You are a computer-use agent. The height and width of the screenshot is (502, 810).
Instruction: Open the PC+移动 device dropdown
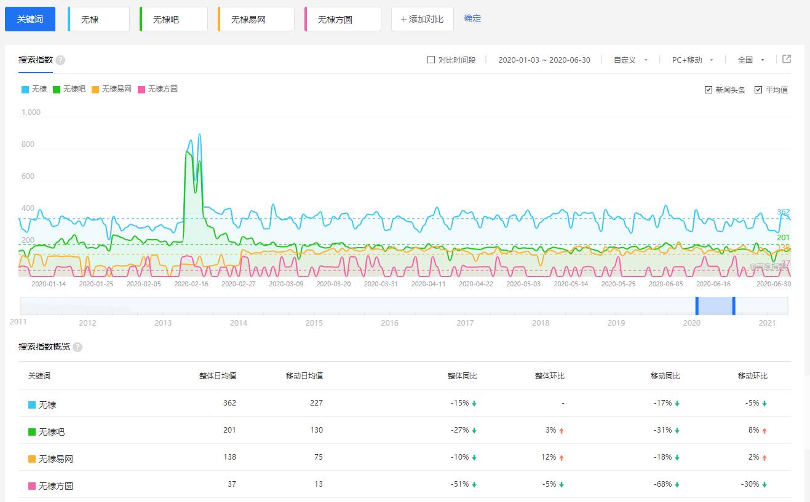point(692,60)
